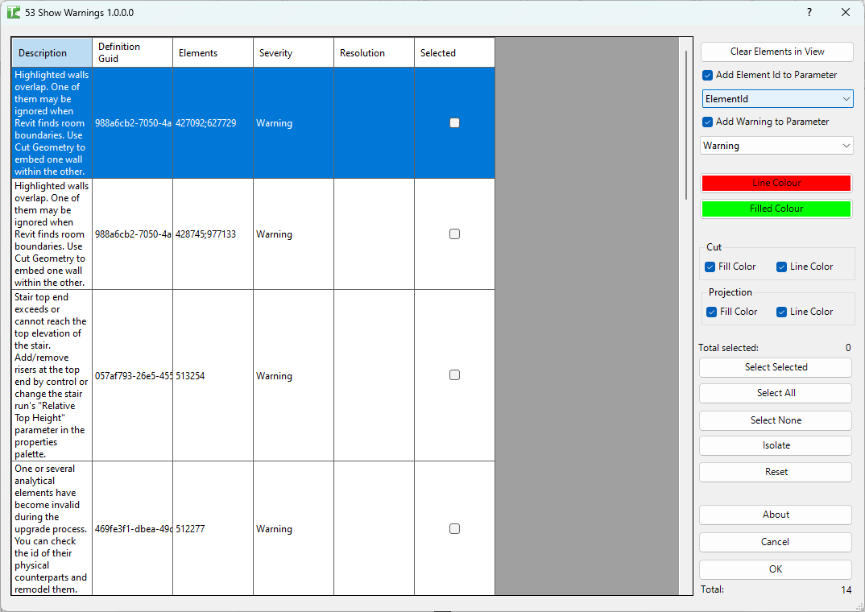This screenshot has height=612, width=865.
Task: Toggle Fill Color under Cut
Action: pos(710,266)
